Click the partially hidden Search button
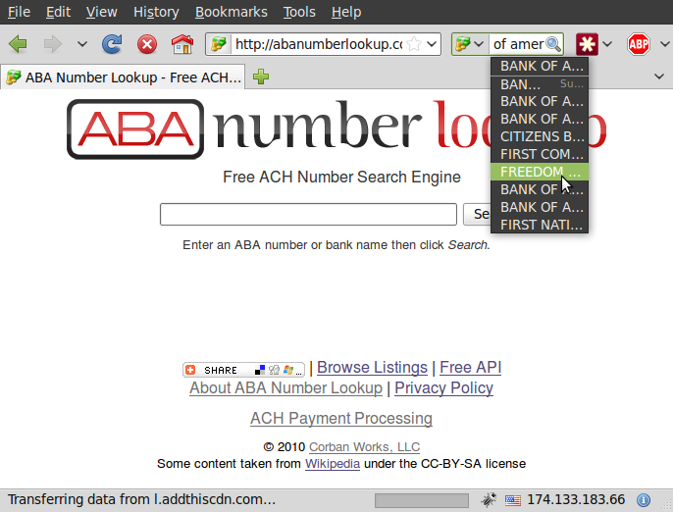 (477, 214)
